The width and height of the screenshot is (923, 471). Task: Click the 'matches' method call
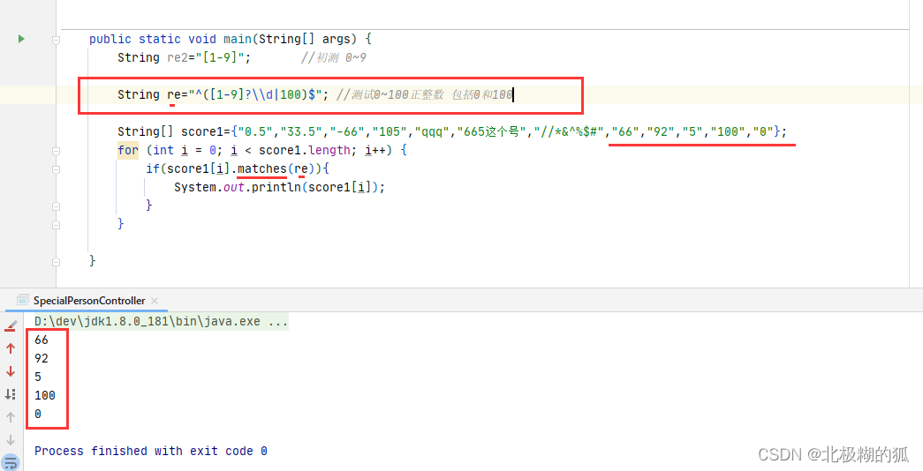click(262, 168)
